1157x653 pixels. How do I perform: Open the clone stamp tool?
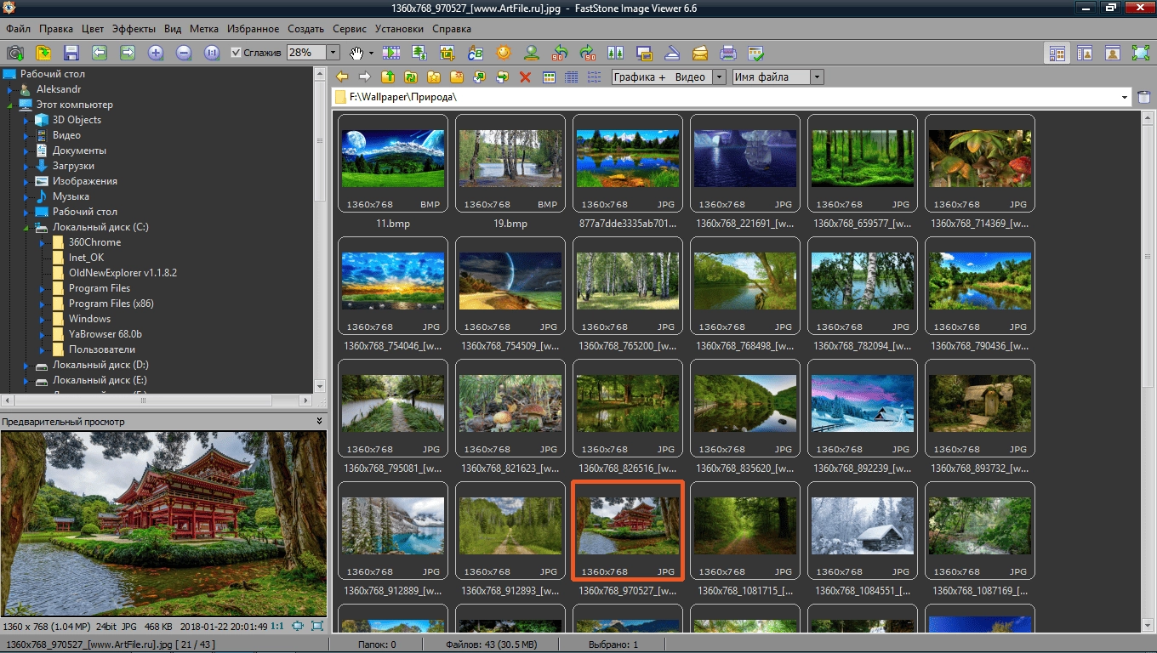coord(532,53)
